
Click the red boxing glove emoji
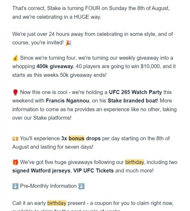point(15,92)
